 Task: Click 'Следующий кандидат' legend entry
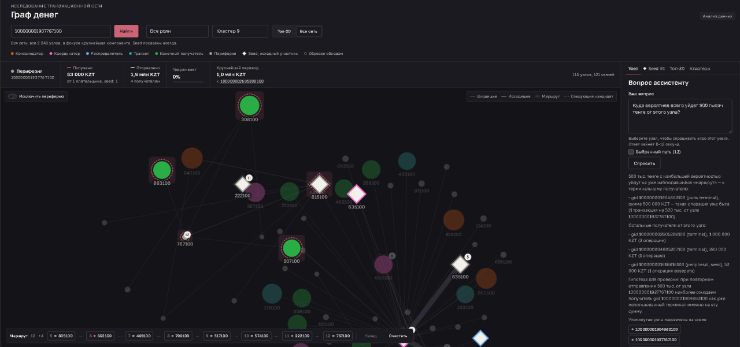588,96
